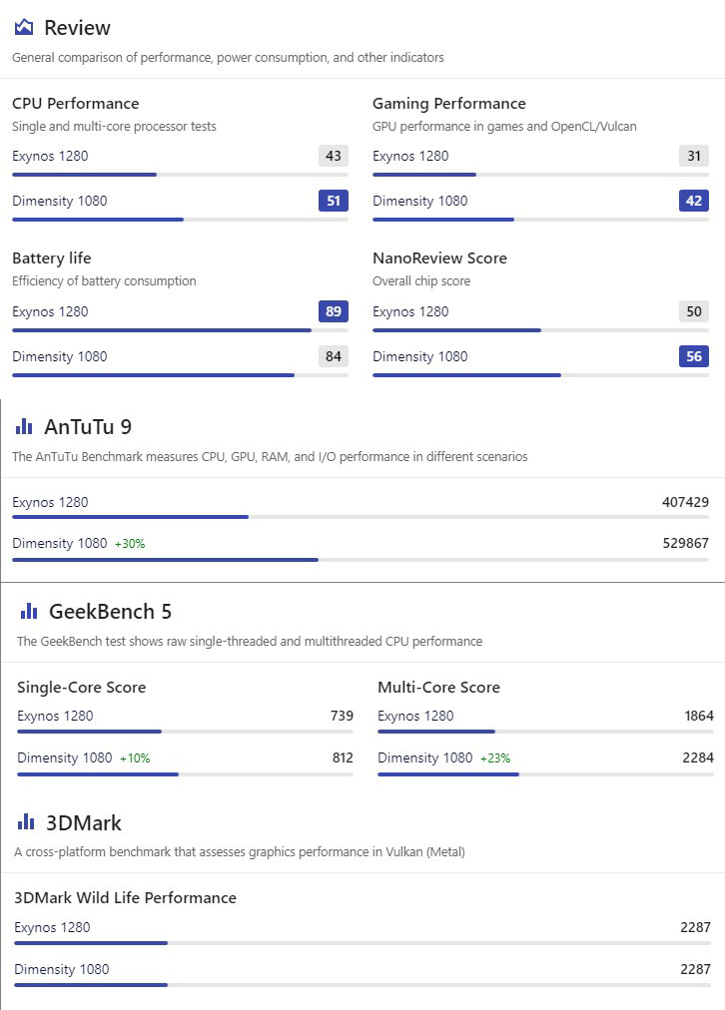The width and height of the screenshot is (725, 1010).
Task: Click the Exynos 1280 AnTuTu progress bar
Action: (x=361, y=517)
